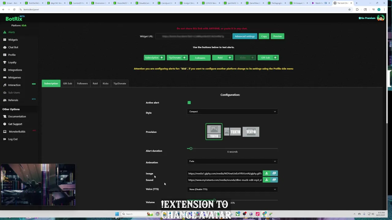Show hidden tray icons chevron
Image resolution: width=392 pixels, height=220 pixels.
click(x=354, y=214)
